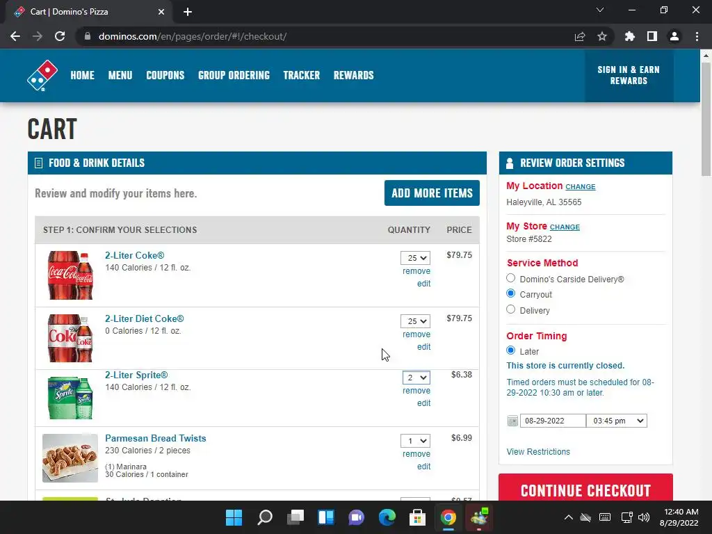Open View Restrictions link
The width and height of the screenshot is (712, 534).
click(538, 452)
